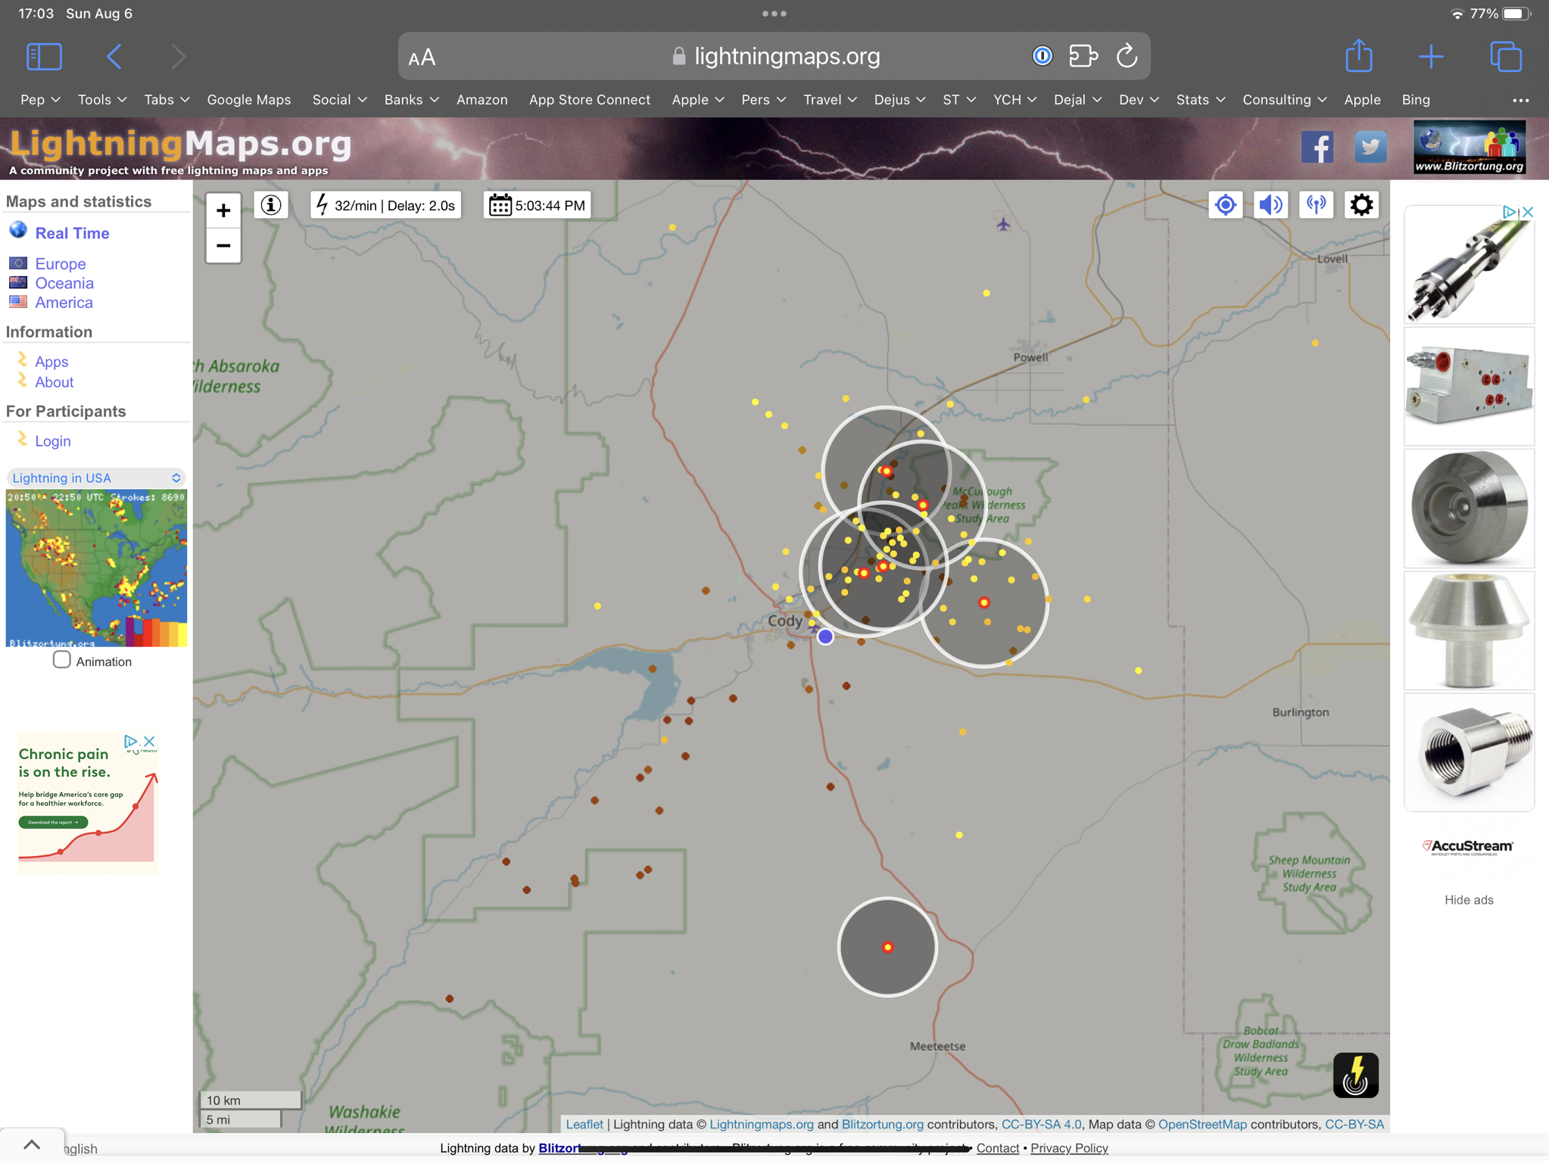Open the AA reader view menu
1549x1161 pixels.
[422, 58]
